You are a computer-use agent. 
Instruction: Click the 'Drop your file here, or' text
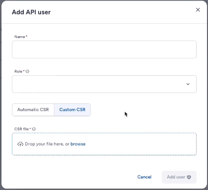coord(47,144)
